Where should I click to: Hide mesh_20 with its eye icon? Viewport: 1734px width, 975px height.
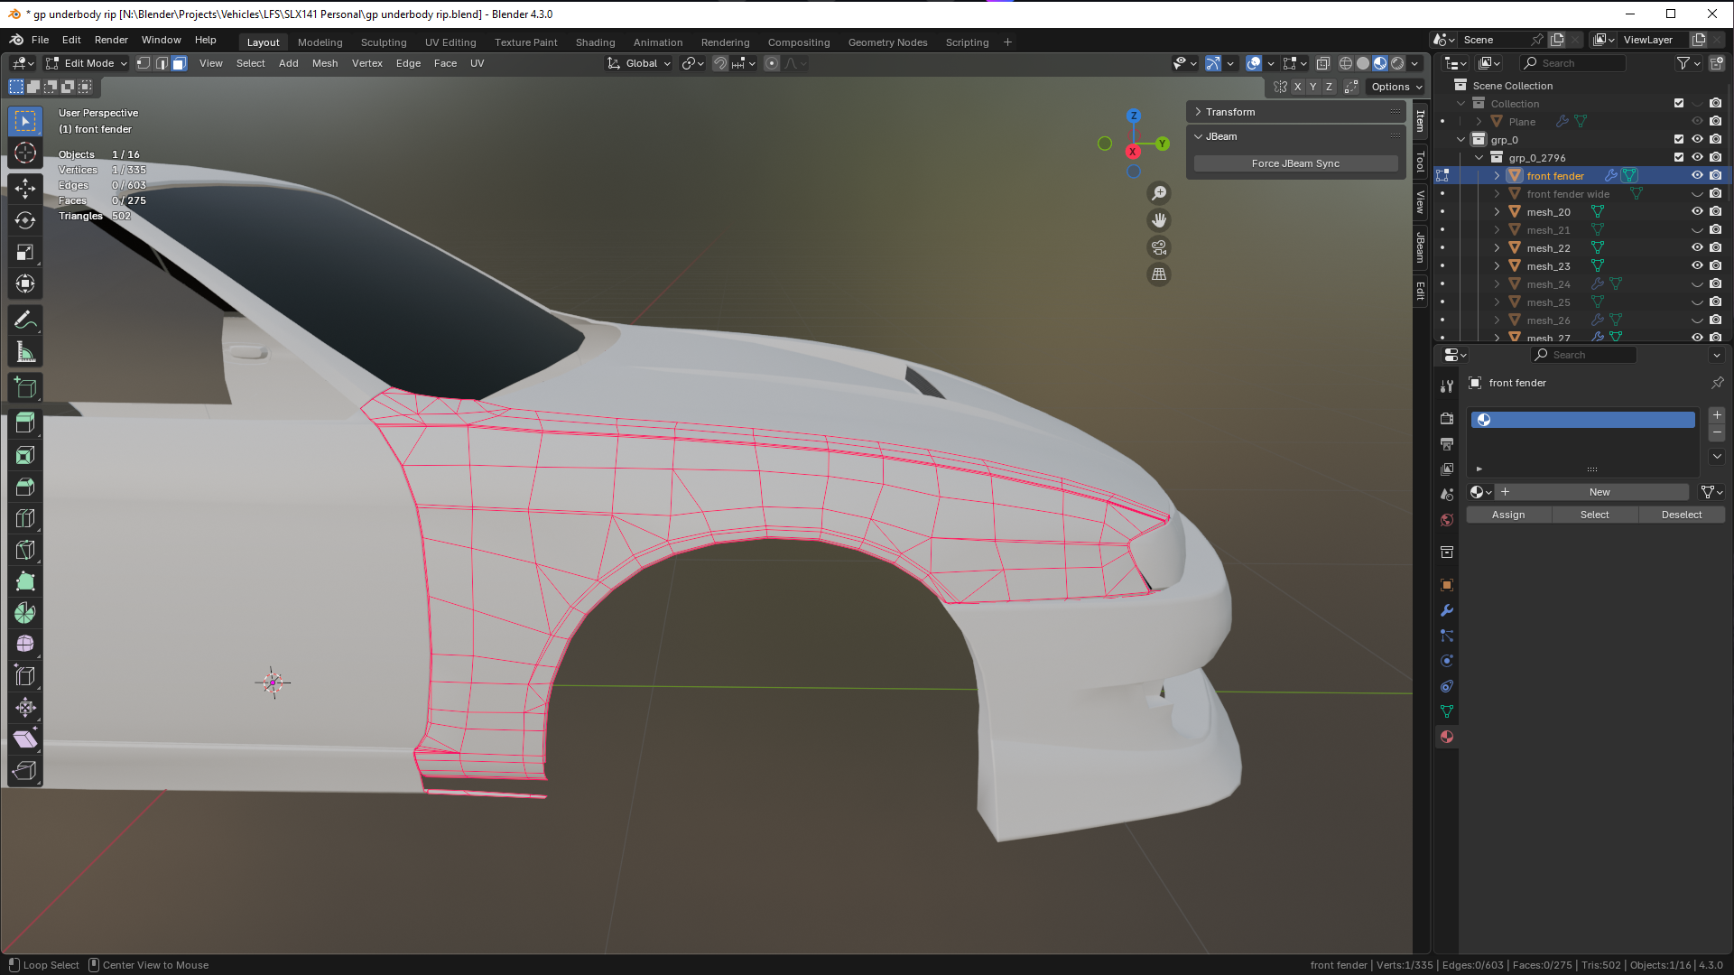point(1697,212)
